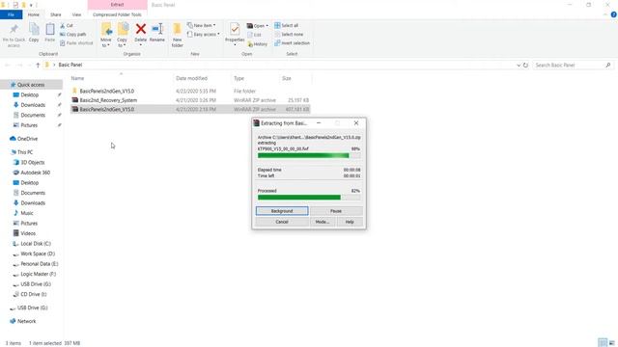Select the Basic2nd_Recovery_System zip archive
Image resolution: width=618 pixels, height=347 pixels.
point(191,100)
